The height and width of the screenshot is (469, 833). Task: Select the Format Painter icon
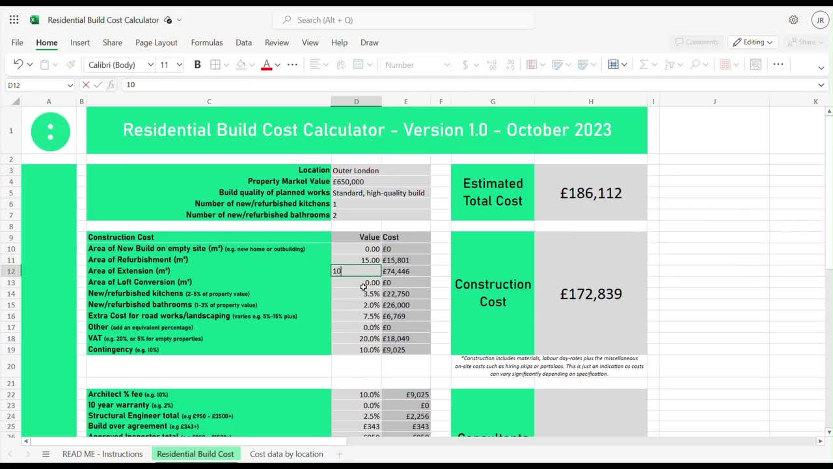70,64
